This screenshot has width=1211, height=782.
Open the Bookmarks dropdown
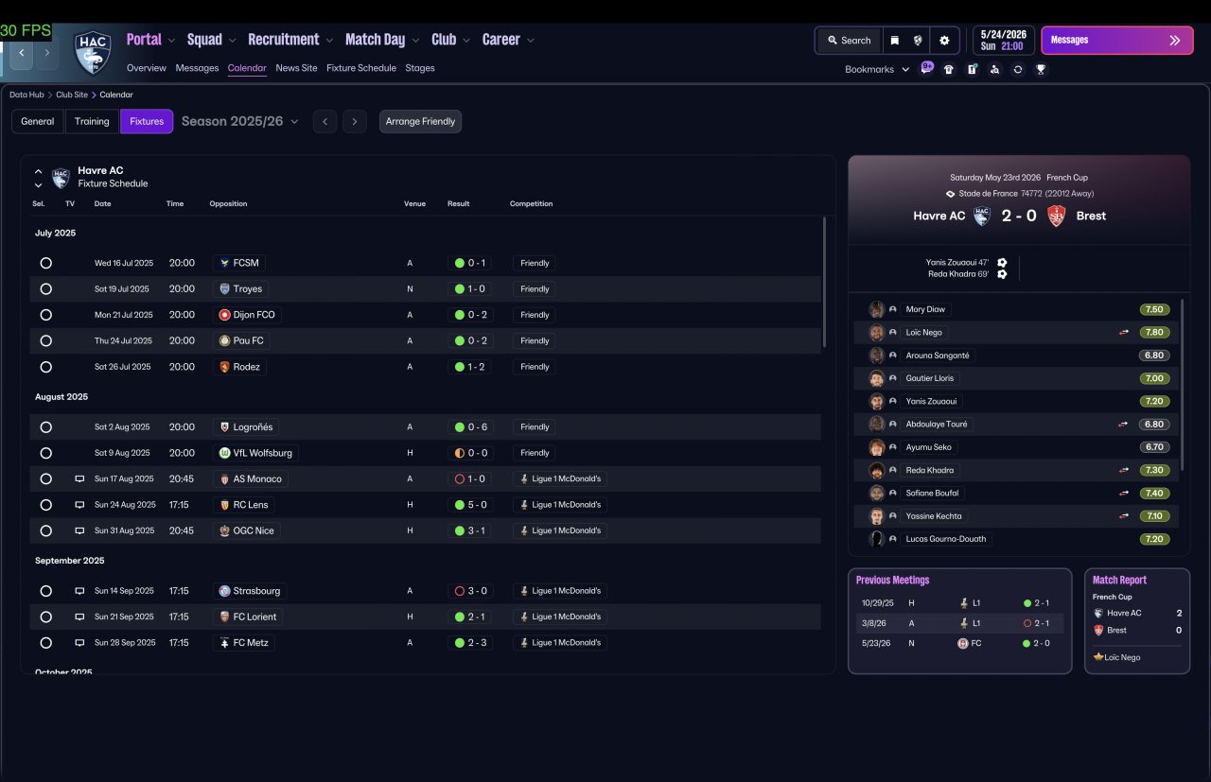[x=877, y=69]
